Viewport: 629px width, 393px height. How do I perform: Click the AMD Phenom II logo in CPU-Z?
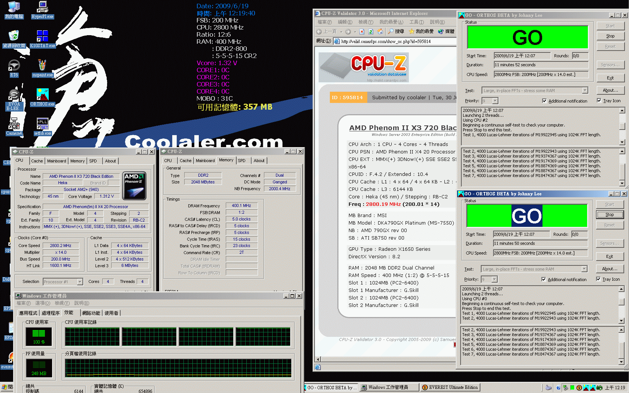(134, 186)
